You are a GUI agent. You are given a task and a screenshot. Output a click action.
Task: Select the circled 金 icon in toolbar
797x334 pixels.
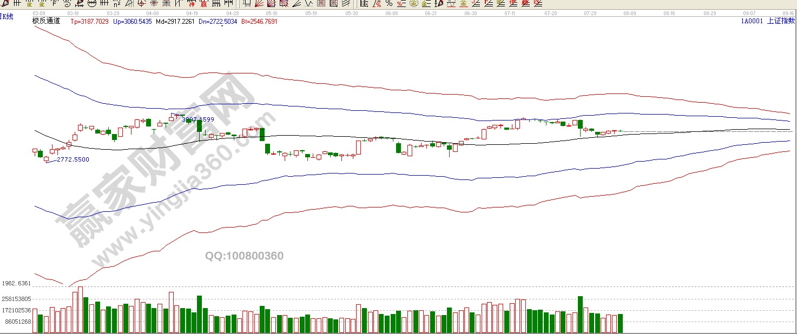(414, 3)
